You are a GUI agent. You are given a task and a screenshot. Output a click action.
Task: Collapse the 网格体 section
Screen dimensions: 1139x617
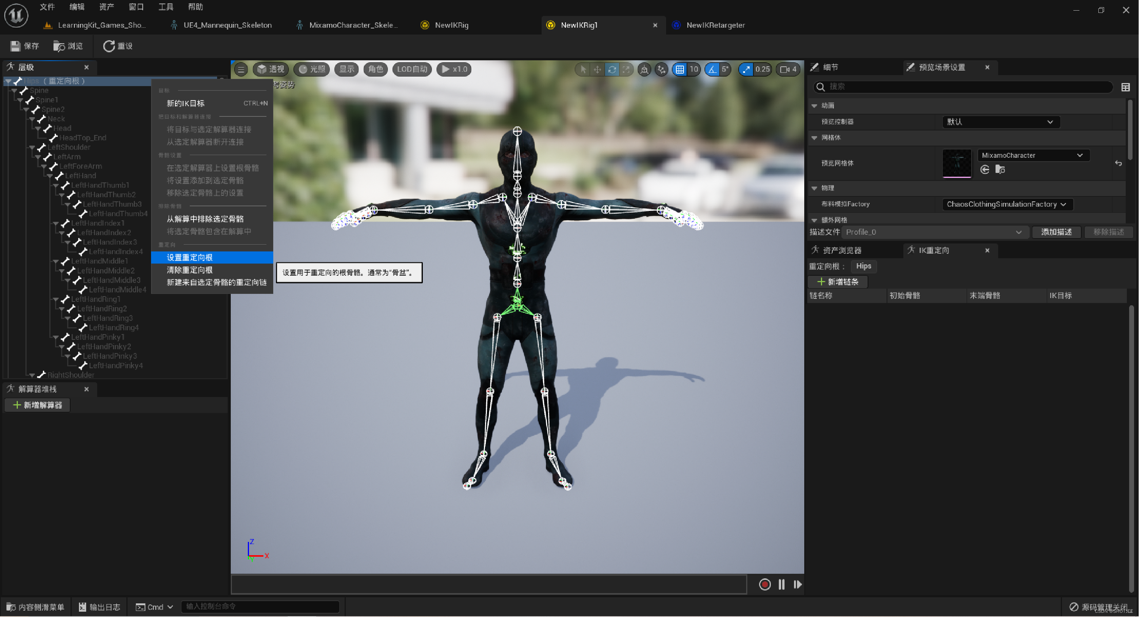[x=814, y=138]
